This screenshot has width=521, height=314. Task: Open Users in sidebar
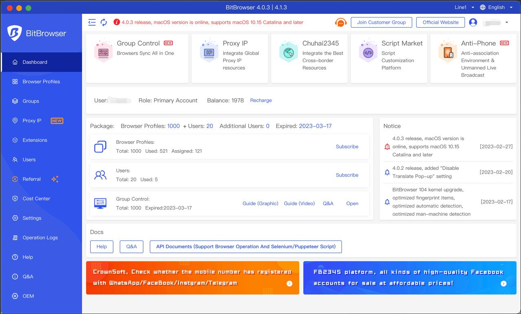41,160
